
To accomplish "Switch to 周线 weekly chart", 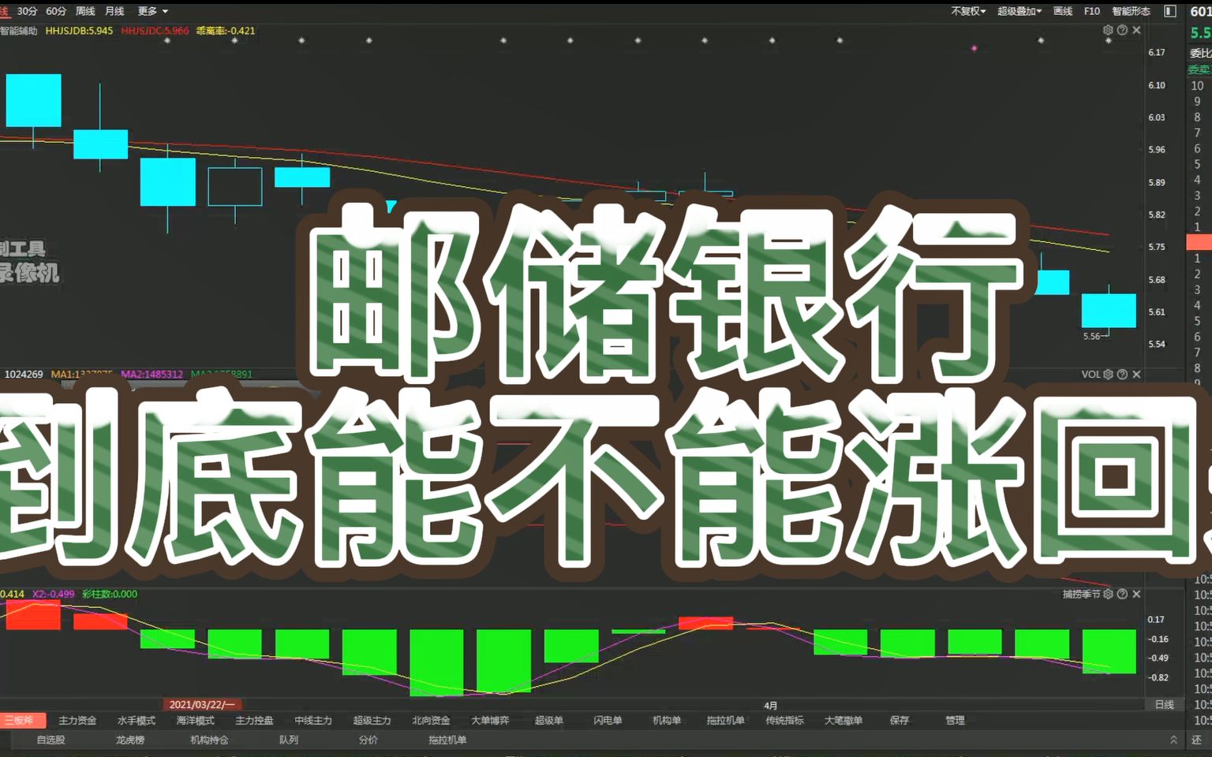I will (x=85, y=11).
